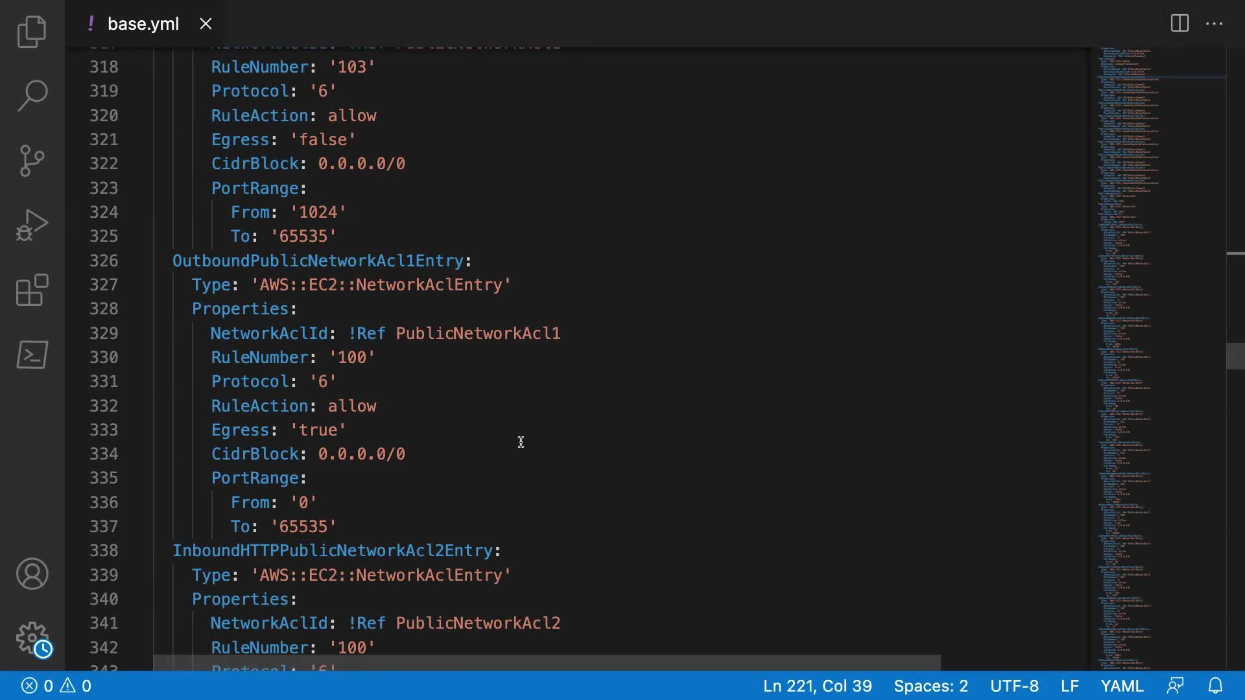Click the notifications bell icon

[x=1216, y=686]
